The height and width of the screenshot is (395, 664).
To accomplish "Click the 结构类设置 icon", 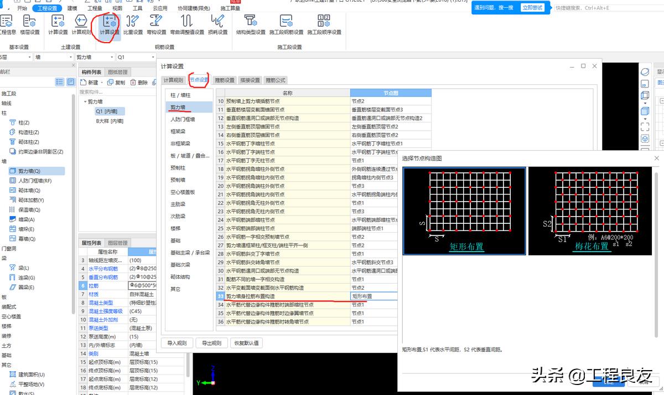I will click(251, 23).
